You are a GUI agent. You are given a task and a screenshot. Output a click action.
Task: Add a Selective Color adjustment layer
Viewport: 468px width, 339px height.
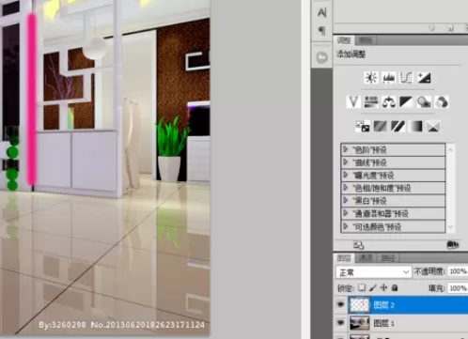(x=433, y=127)
